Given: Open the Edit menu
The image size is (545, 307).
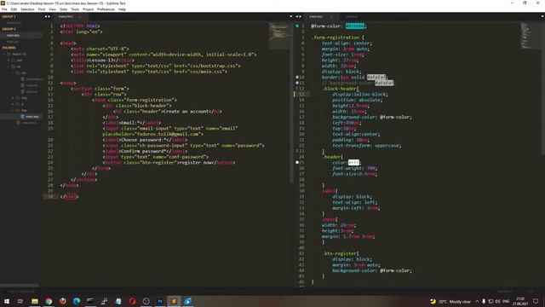Looking at the screenshot, I should [14, 9].
